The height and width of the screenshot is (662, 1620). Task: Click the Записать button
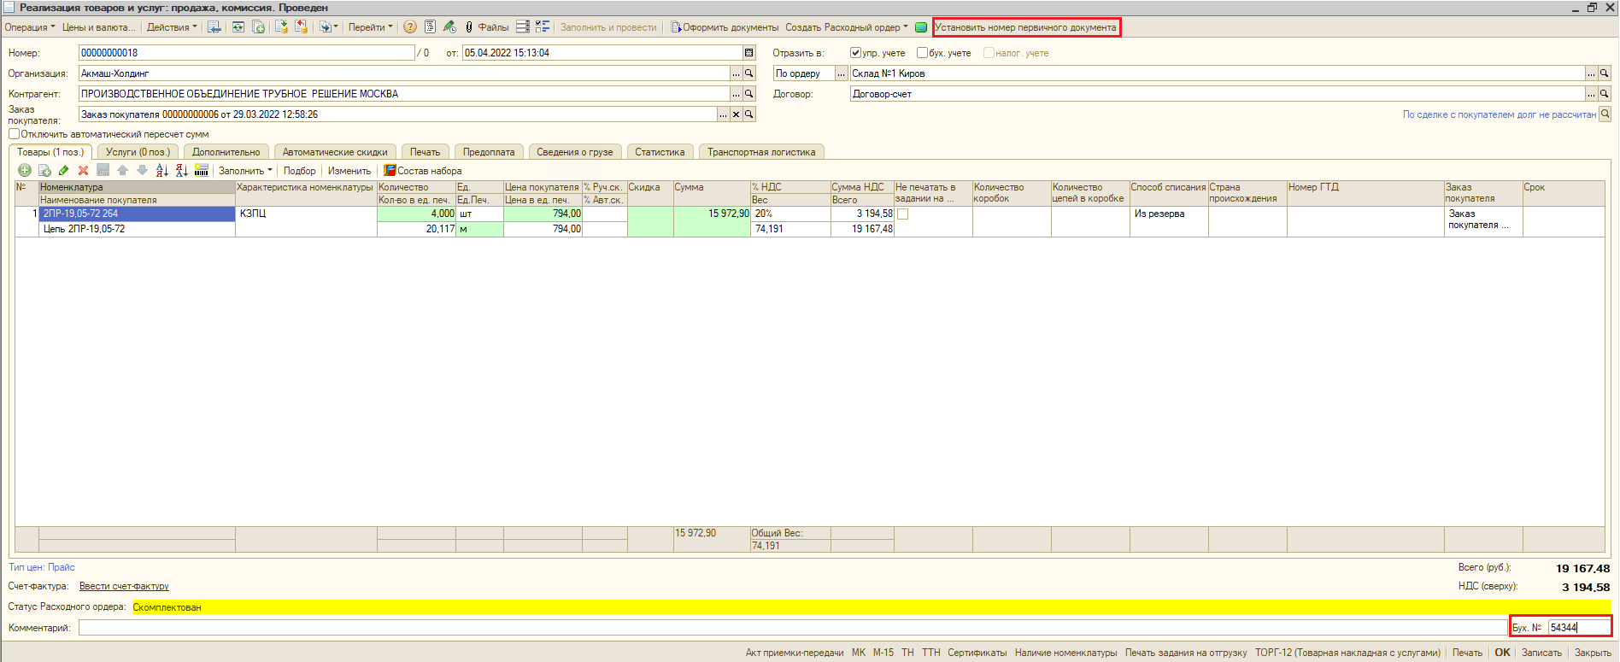[x=1541, y=653]
